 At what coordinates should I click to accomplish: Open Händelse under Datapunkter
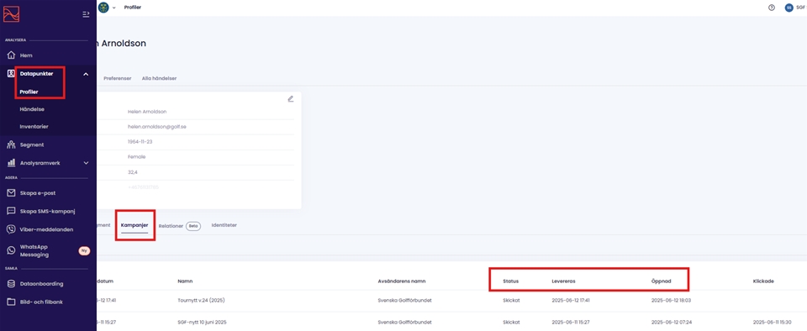tap(32, 109)
